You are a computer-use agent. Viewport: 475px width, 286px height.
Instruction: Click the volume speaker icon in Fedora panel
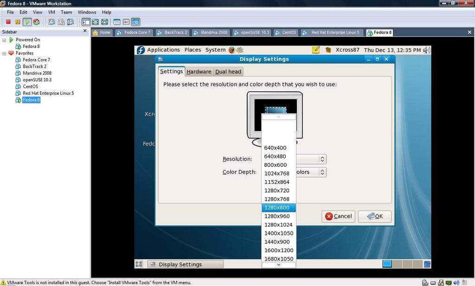click(427, 50)
